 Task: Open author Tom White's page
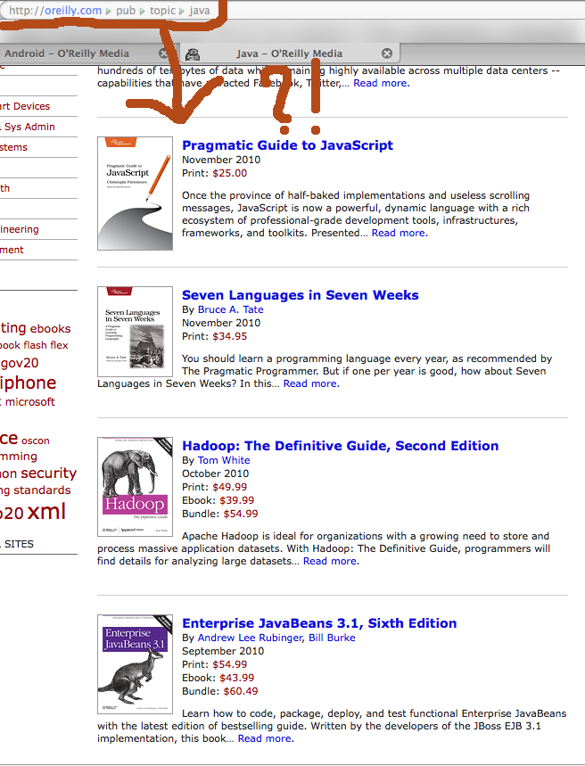coord(224,460)
